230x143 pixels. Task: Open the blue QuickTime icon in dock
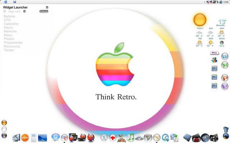[165, 138]
